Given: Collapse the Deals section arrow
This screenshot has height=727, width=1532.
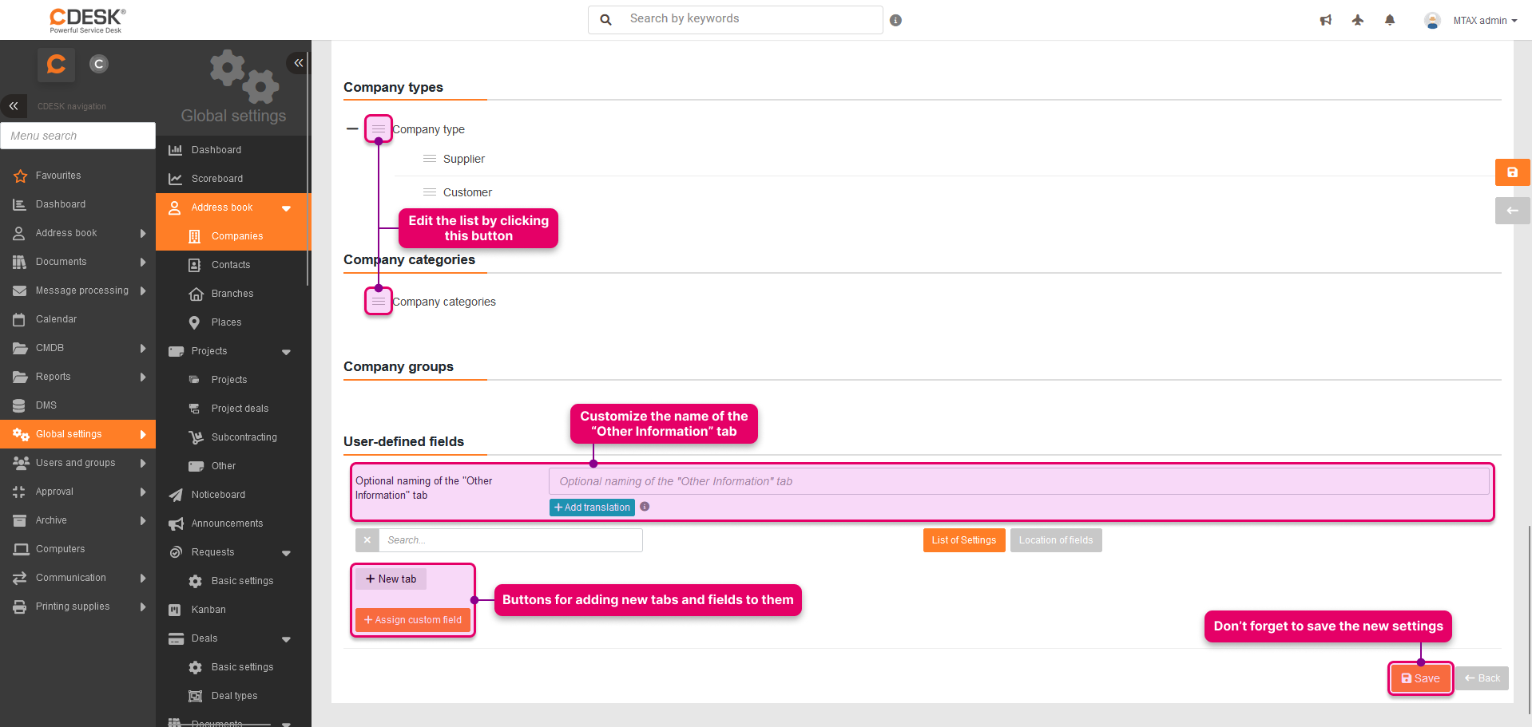Looking at the screenshot, I should point(286,639).
